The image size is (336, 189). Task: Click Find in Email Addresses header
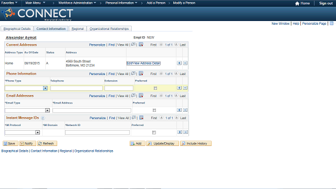(111, 96)
